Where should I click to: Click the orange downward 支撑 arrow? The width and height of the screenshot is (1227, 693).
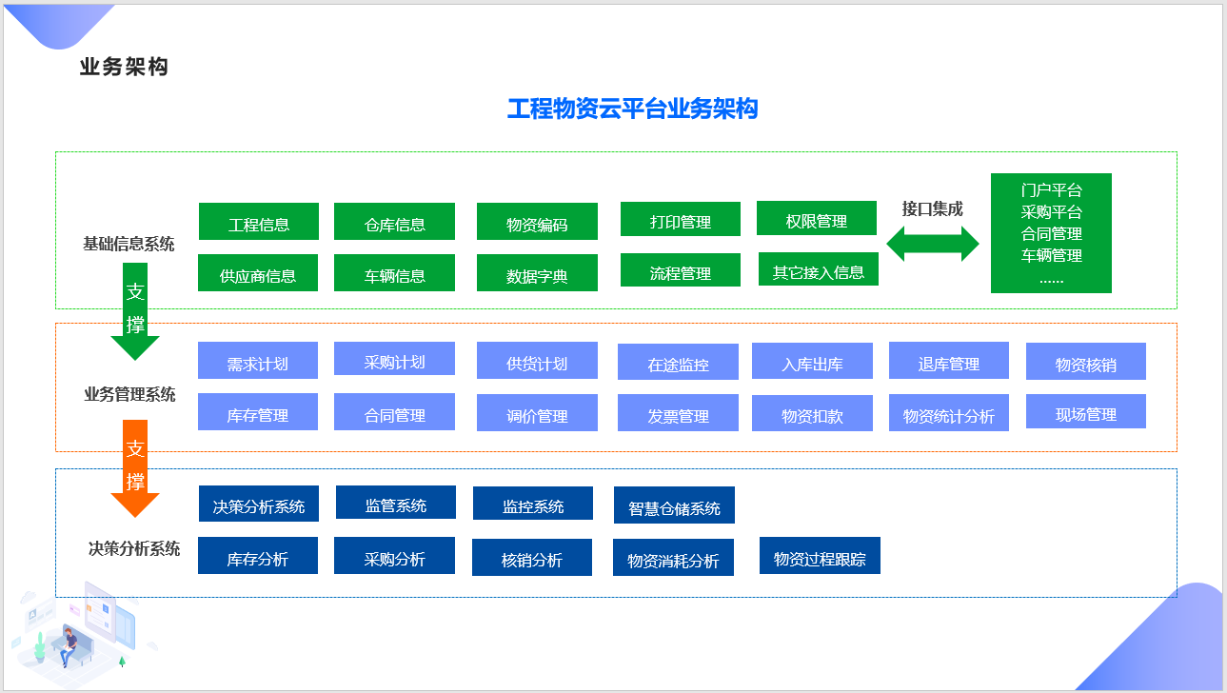pyautogui.click(x=135, y=468)
